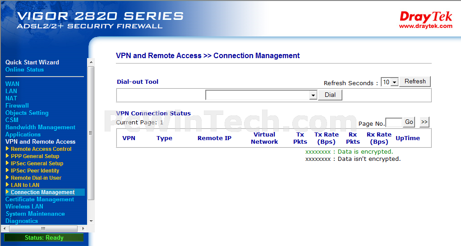
Task: Open Certificate Management menu
Action: click(40, 199)
